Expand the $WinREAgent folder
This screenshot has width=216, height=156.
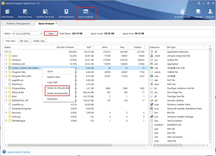[6, 121]
